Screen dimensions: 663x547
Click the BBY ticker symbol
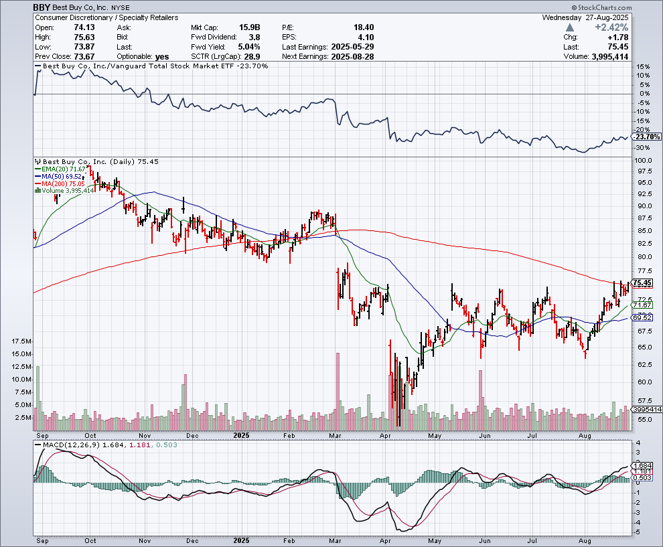click(42, 7)
